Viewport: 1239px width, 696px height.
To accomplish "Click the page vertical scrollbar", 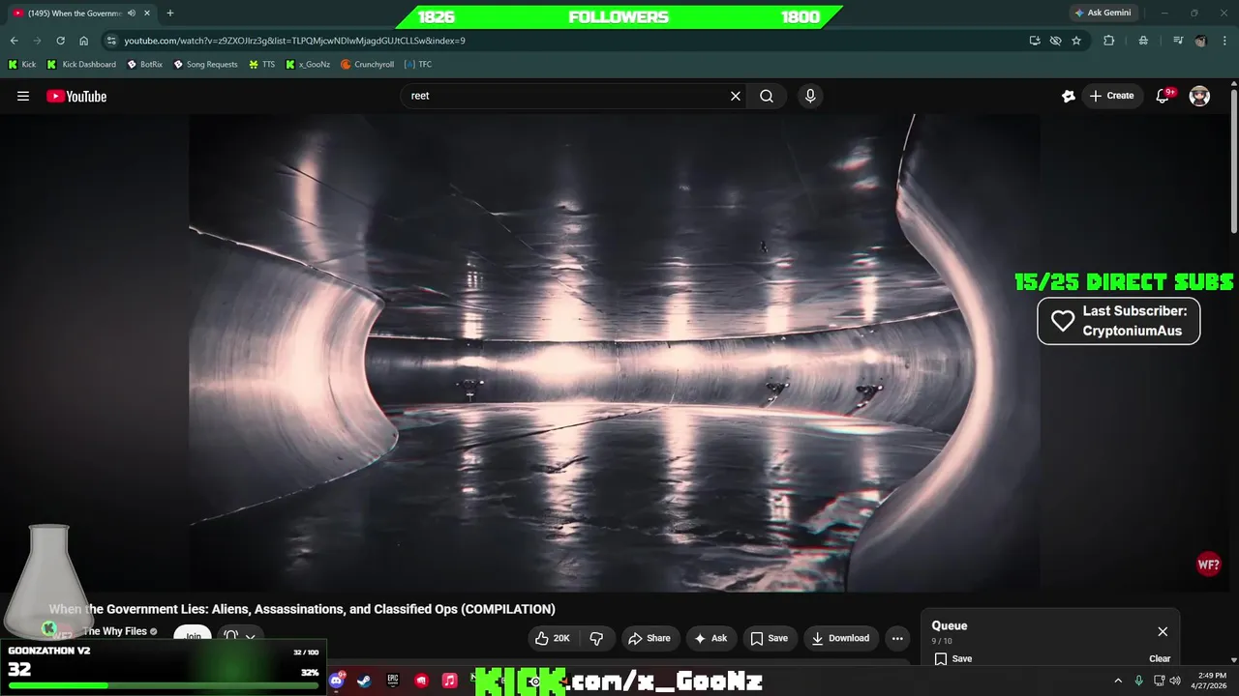I will pos(1233,159).
